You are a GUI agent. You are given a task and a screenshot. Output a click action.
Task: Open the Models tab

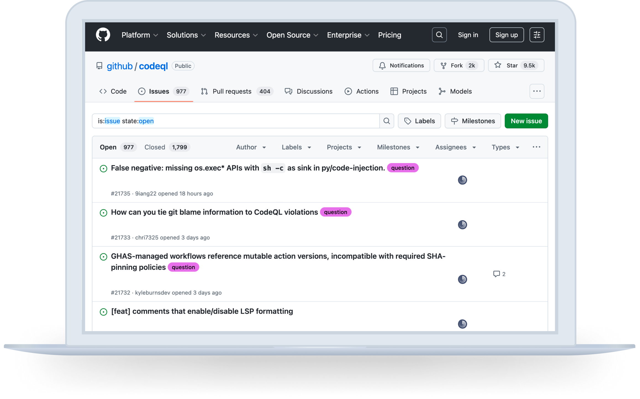pyautogui.click(x=455, y=91)
